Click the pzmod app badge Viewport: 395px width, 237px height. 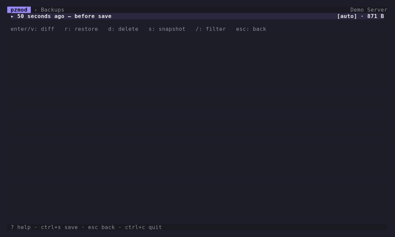pyautogui.click(x=19, y=10)
